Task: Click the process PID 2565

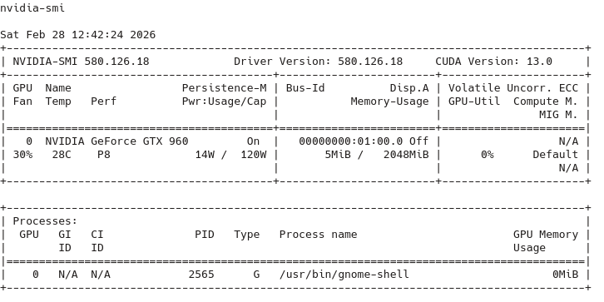Action: point(201,275)
